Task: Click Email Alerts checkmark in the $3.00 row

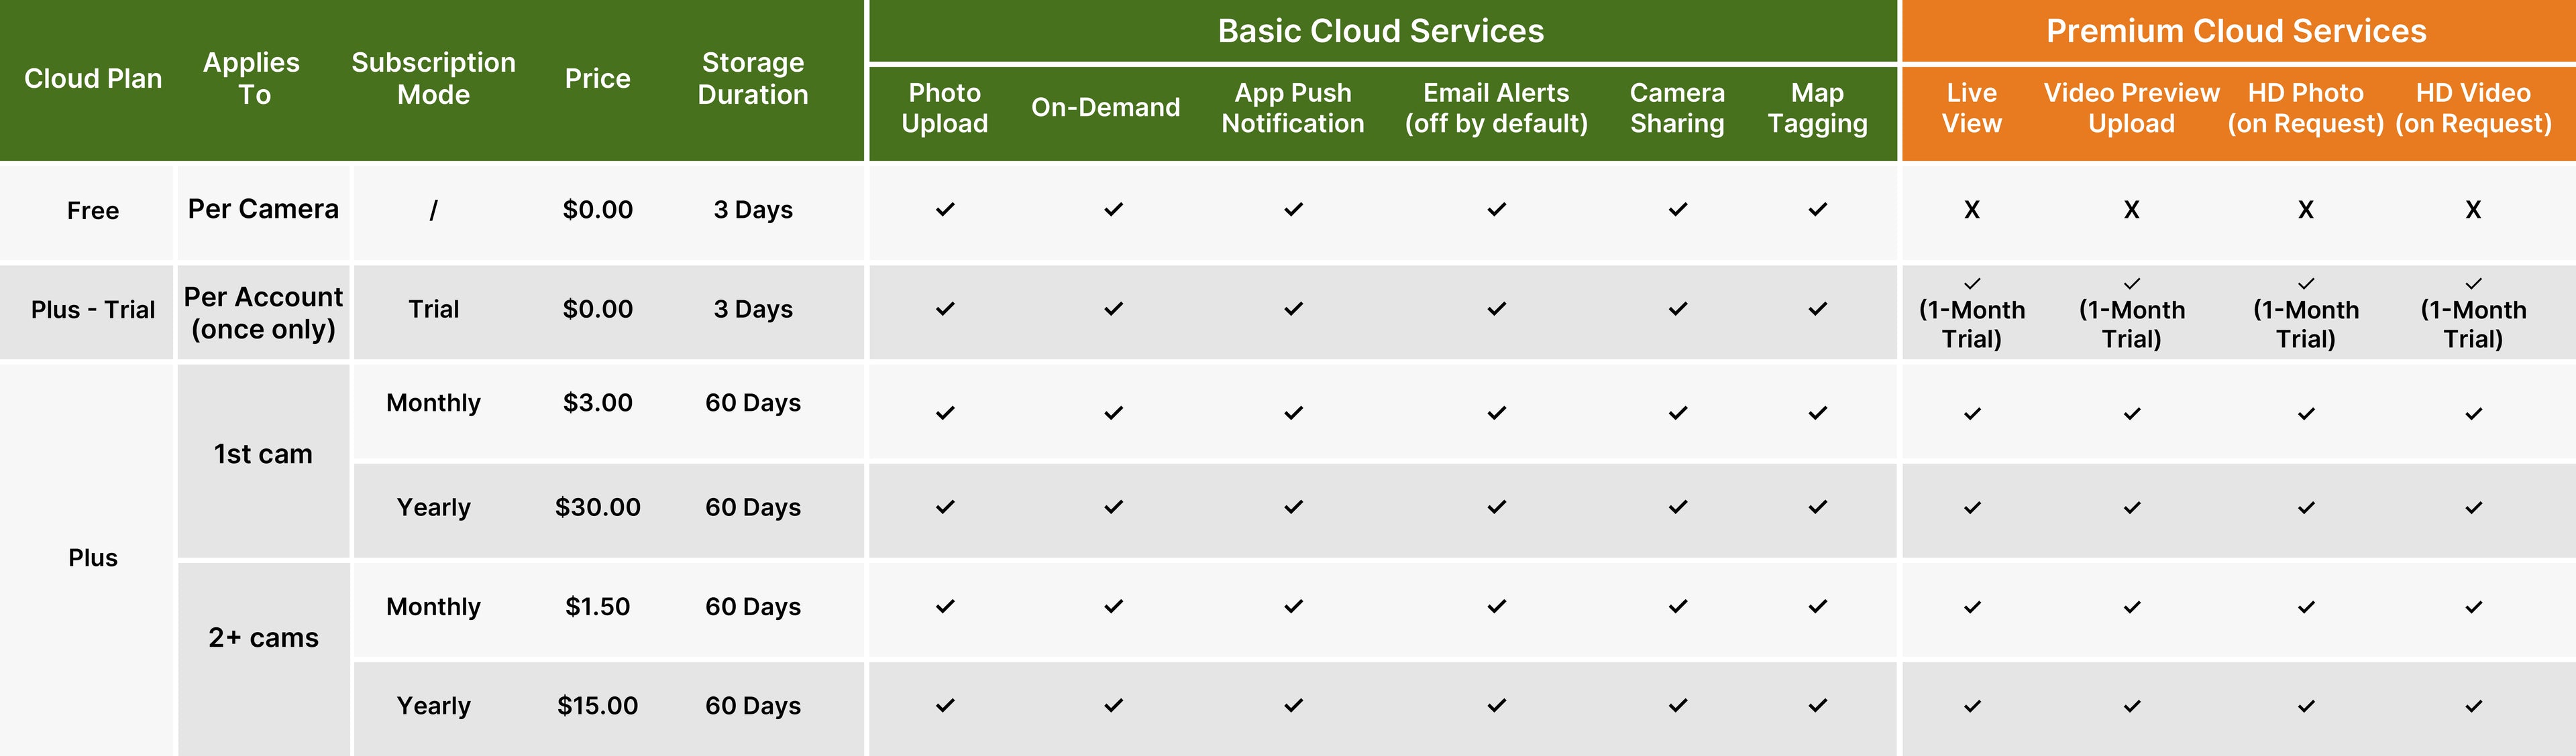Action: (x=1496, y=412)
